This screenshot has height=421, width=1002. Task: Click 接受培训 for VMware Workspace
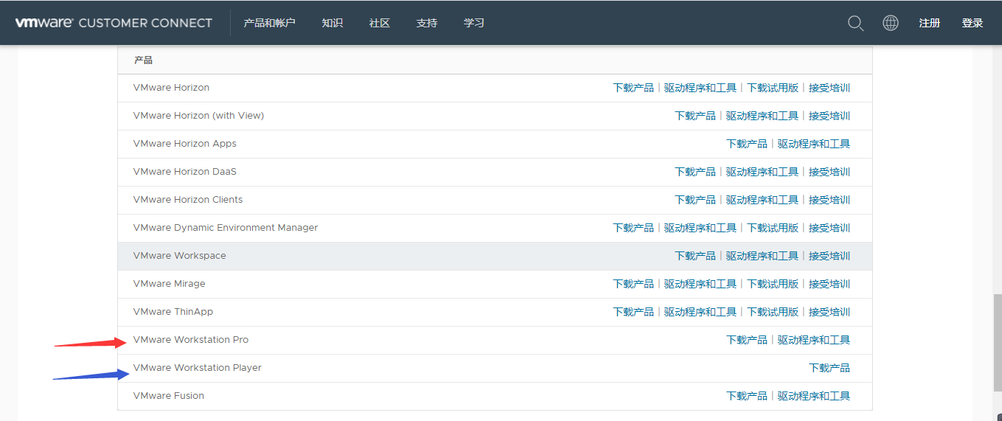point(829,256)
